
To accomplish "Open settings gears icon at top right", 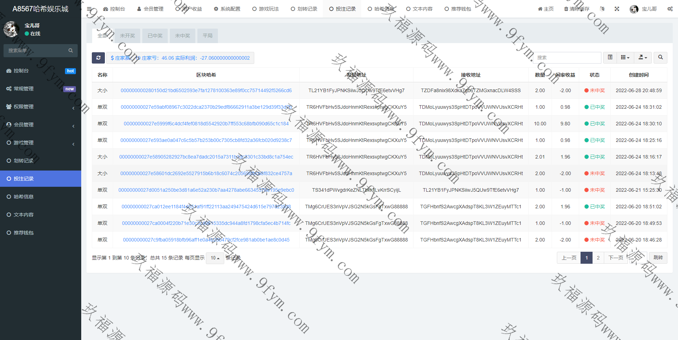I will pos(670,9).
